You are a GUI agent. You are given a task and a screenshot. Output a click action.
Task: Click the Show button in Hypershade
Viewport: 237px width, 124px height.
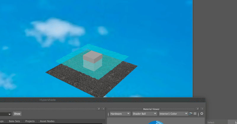pos(17,114)
